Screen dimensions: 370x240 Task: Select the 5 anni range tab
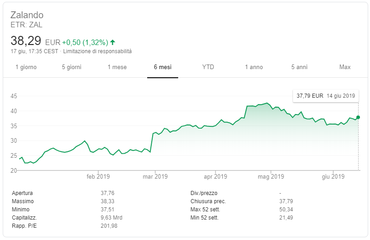[x=299, y=67]
